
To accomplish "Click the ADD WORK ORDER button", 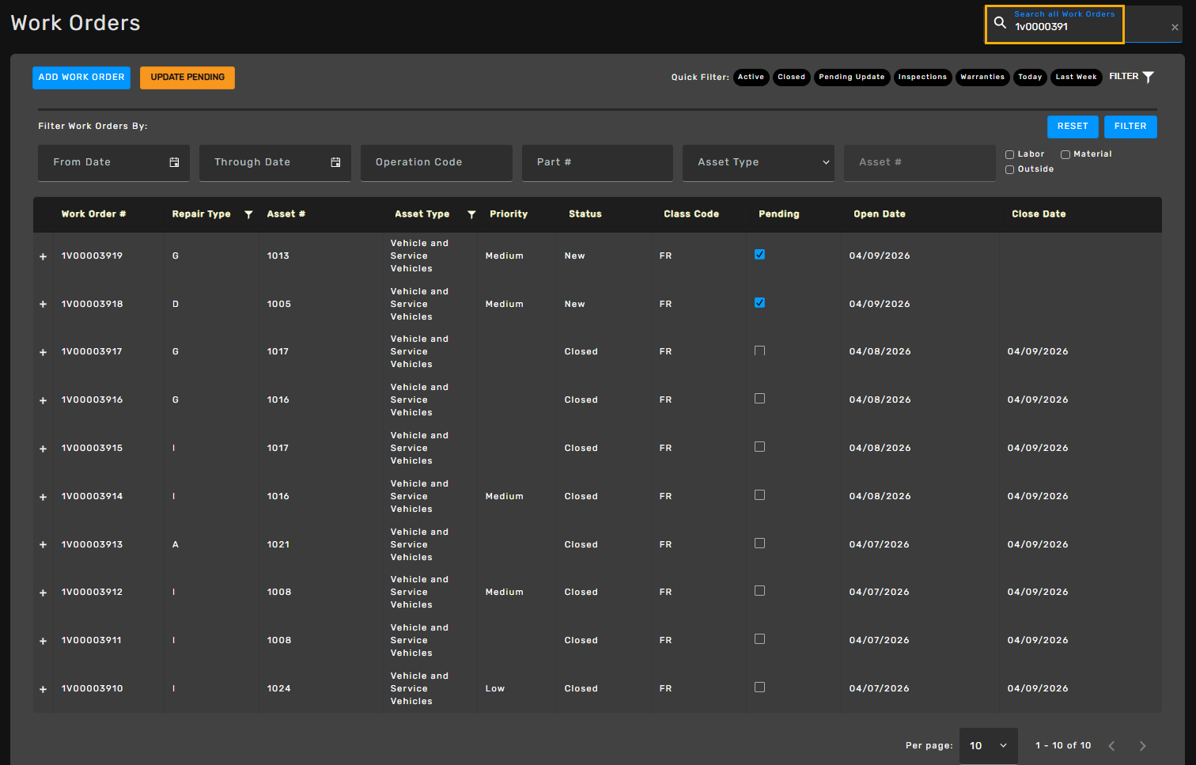I will click(81, 78).
